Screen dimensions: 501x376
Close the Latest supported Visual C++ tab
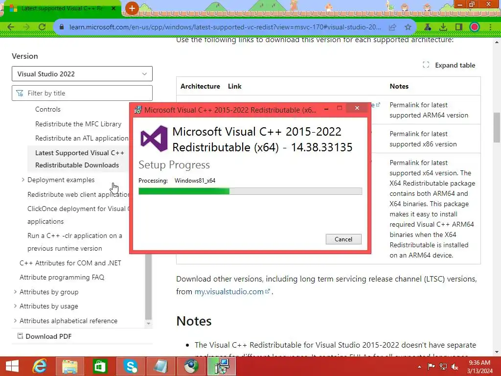(x=114, y=8)
